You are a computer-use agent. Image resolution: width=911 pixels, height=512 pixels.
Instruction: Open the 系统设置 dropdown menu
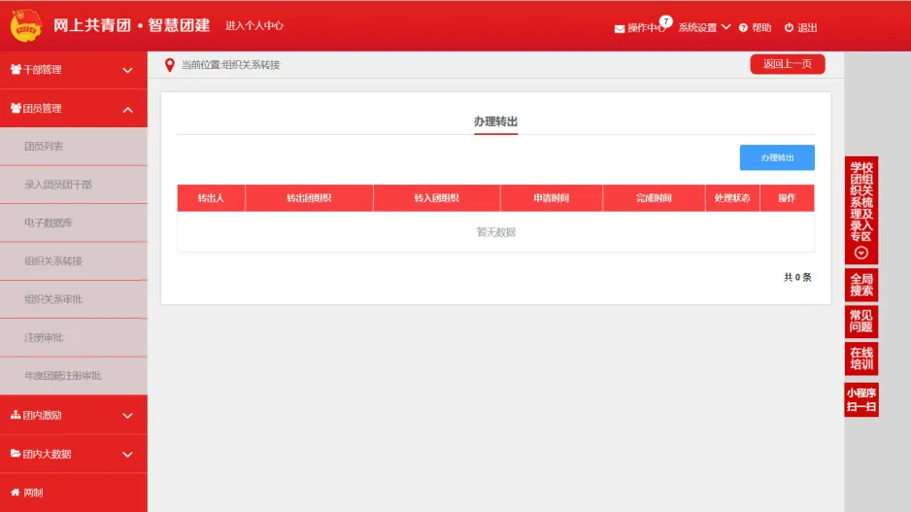[x=704, y=27]
